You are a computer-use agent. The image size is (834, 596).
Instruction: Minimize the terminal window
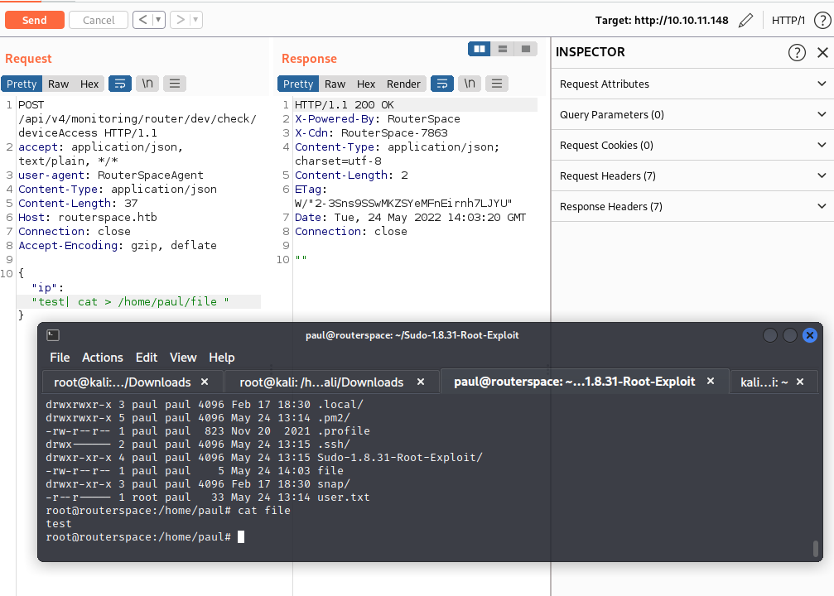click(x=769, y=335)
